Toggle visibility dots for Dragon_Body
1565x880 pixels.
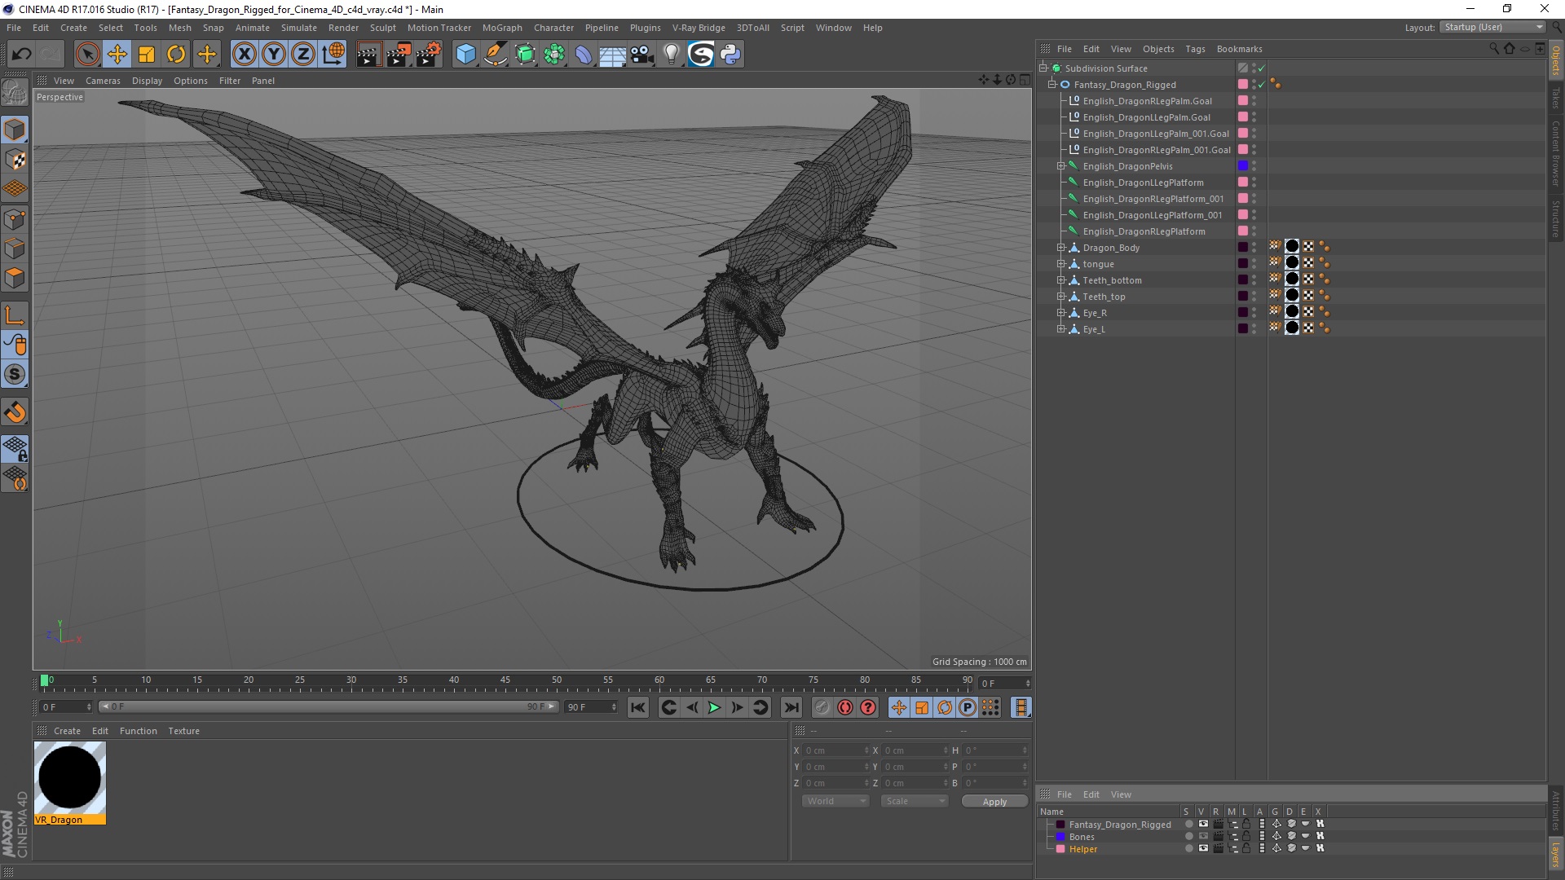[x=1254, y=248]
